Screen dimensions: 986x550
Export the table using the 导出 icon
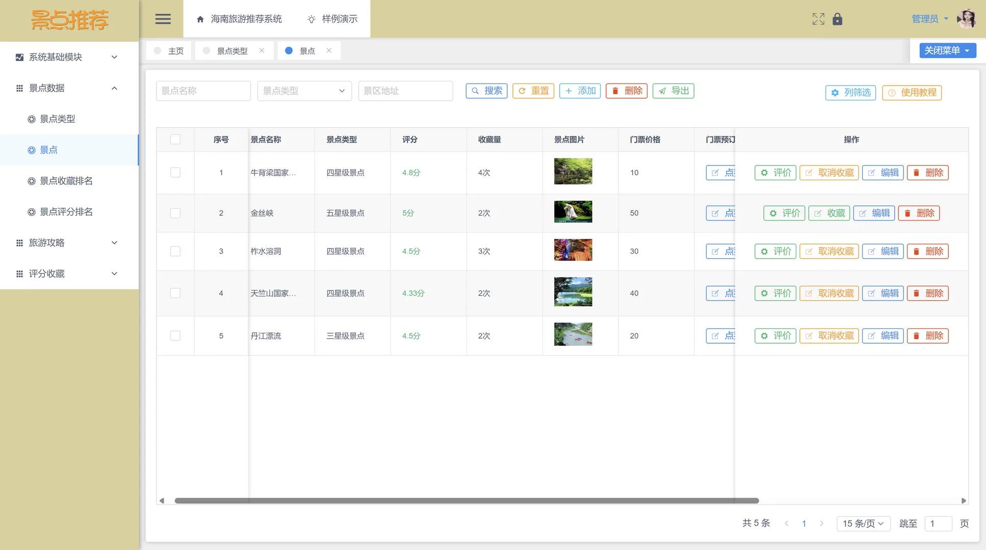673,91
